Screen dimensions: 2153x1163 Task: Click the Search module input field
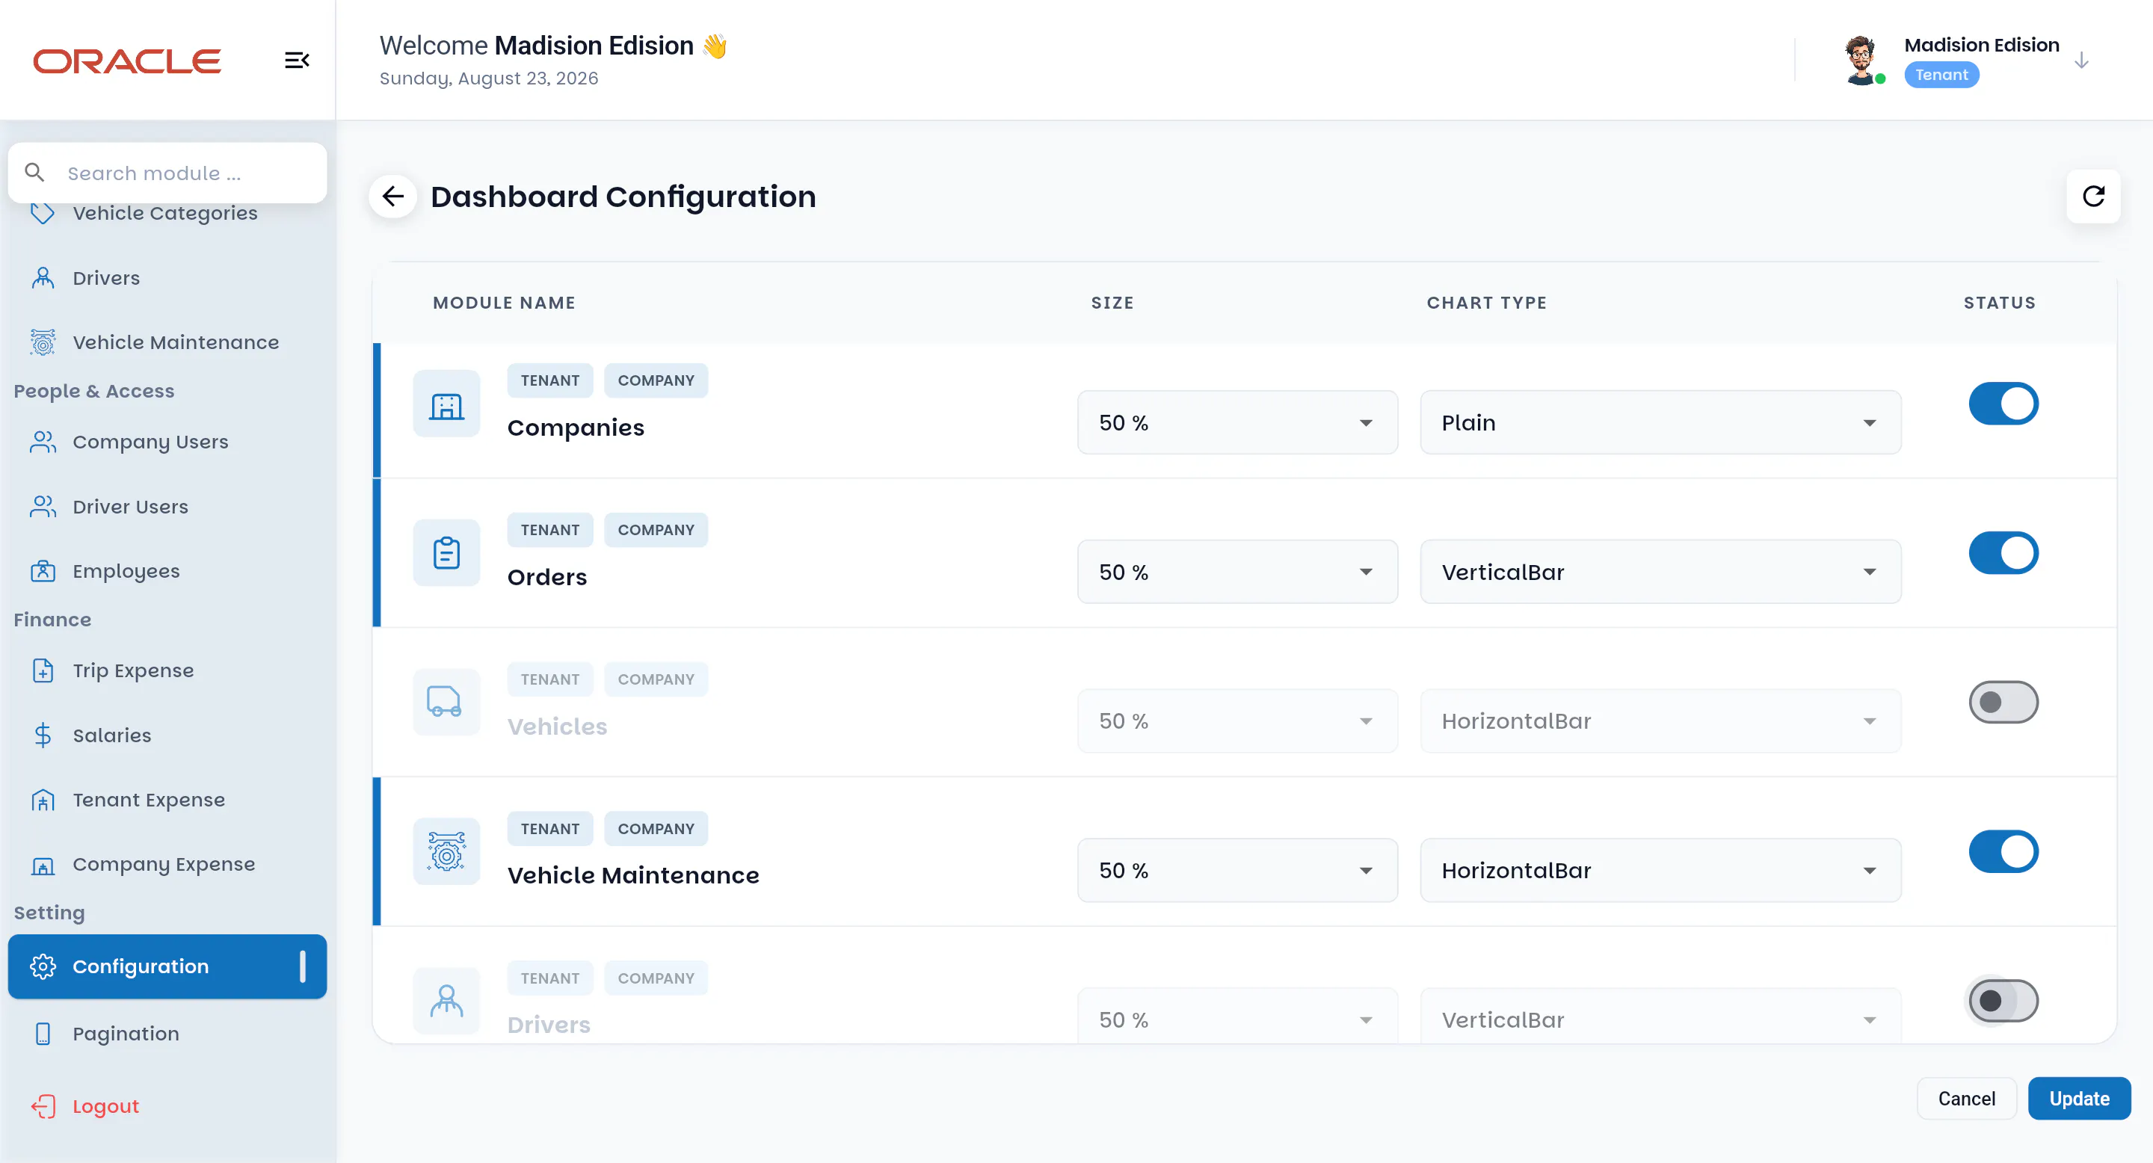[x=167, y=172]
